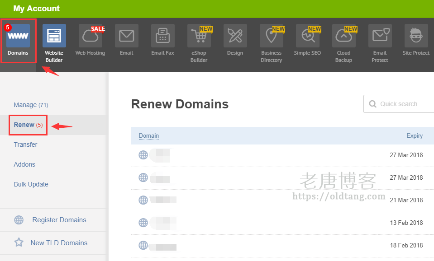Viewport: 434px width, 261px height.
Task: Go to Manage (71) in sidebar
Action: pos(31,105)
